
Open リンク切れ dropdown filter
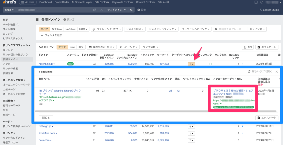click(x=150, y=47)
